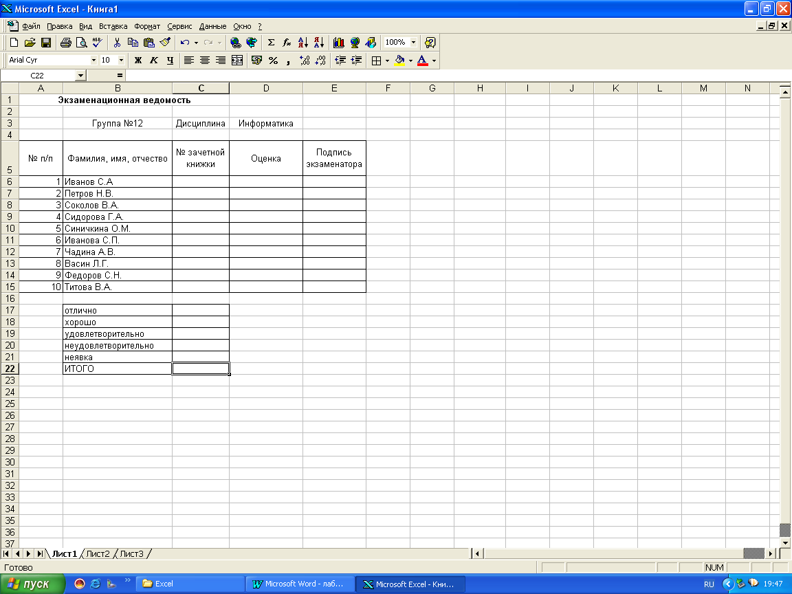Apply the red Font Color A
Viewport: 792px width, 594px height.
click(423, 60)
